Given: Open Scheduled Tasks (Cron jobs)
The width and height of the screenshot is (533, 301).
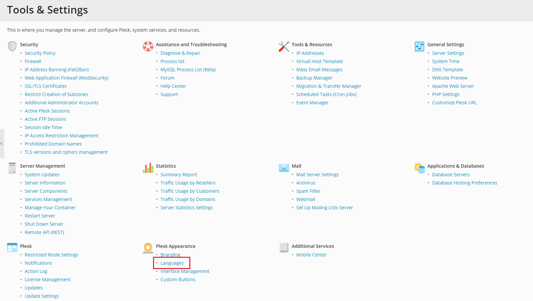Looking at the screenshot, I should point(326,94).
